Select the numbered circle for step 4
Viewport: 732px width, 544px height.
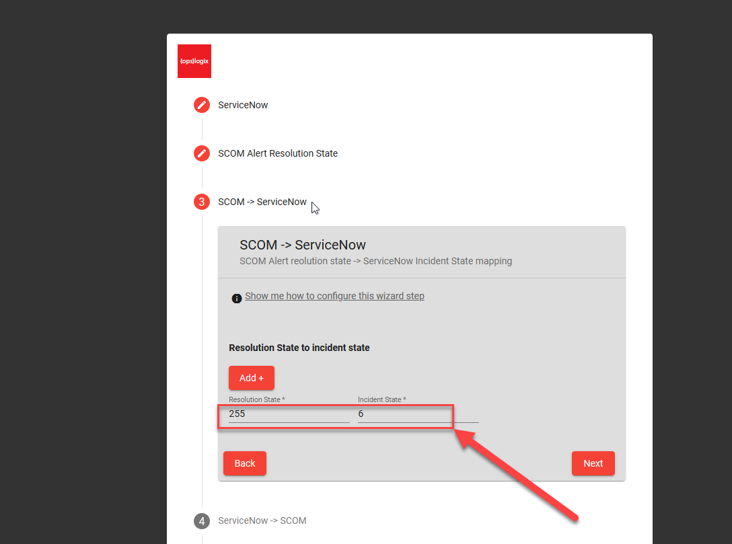point(201,520)
